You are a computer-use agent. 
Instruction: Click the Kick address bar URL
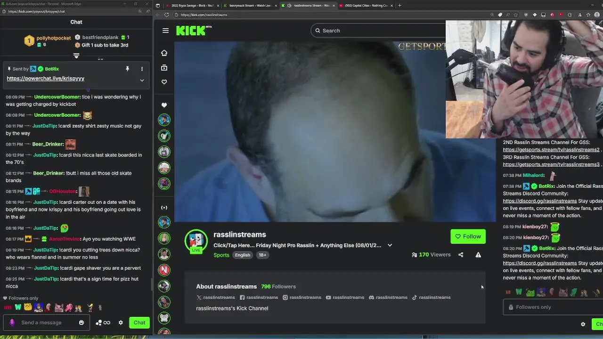(x=204, y=15)
